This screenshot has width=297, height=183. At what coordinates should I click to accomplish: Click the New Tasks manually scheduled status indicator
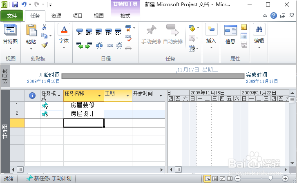[x=49, y=178]
